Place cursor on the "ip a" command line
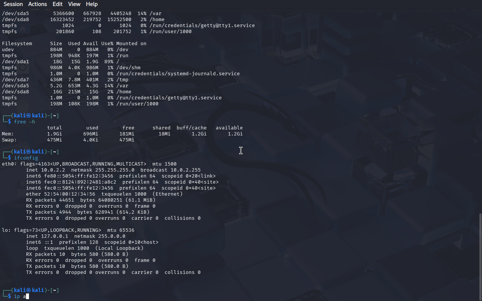Screen dimensions: 482x301 [241, 296]
